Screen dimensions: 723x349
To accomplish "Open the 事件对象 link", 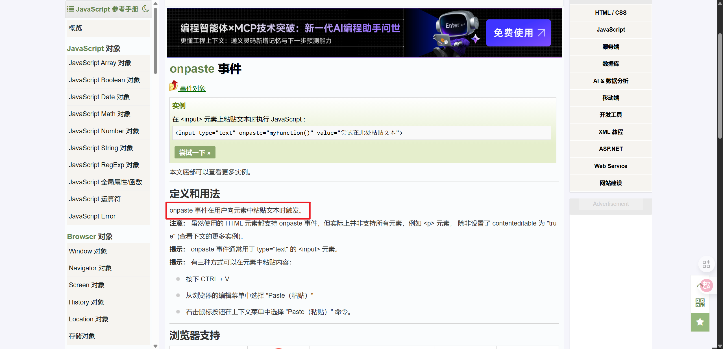I will tap(193, 89).
